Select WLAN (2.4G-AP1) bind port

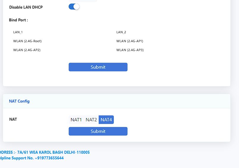coord(130,41)
